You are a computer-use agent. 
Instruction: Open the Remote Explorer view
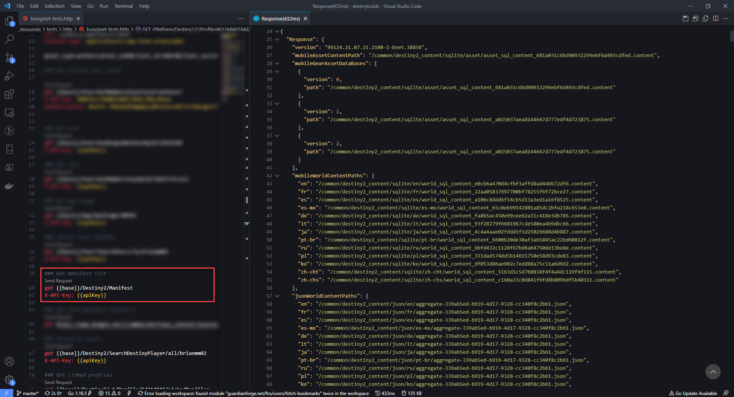[10, 113]
